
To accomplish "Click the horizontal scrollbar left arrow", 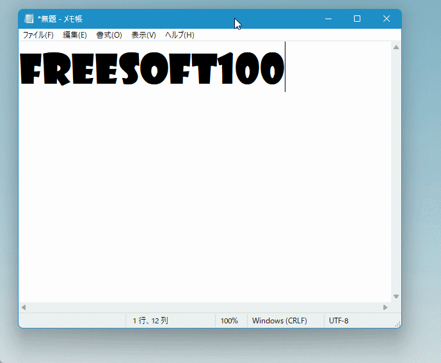I will pos(24,307).
